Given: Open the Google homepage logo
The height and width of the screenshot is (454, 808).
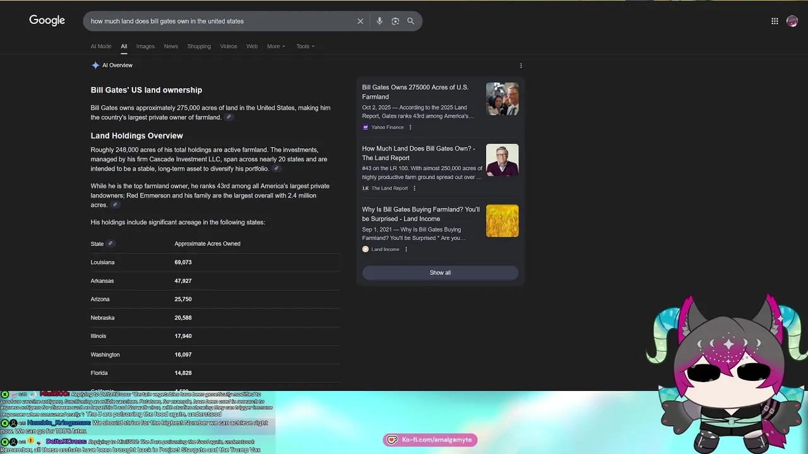Looking at the screenshot, I should pyautogui.click(x=47, y=21).
